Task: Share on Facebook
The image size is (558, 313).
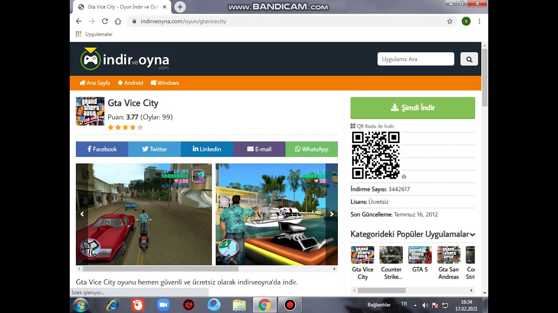Action: tap(102, 149)
